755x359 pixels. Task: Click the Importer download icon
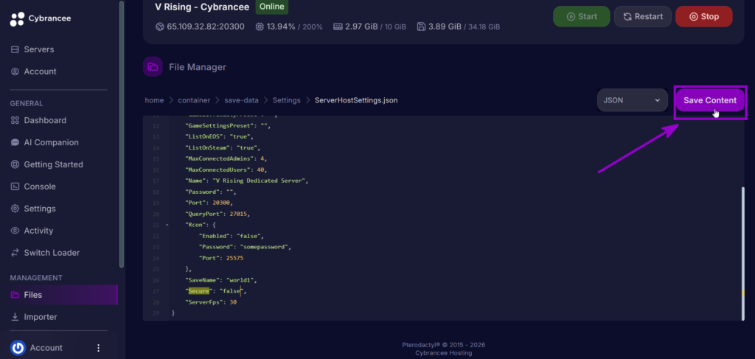click(x=15, y=317)
